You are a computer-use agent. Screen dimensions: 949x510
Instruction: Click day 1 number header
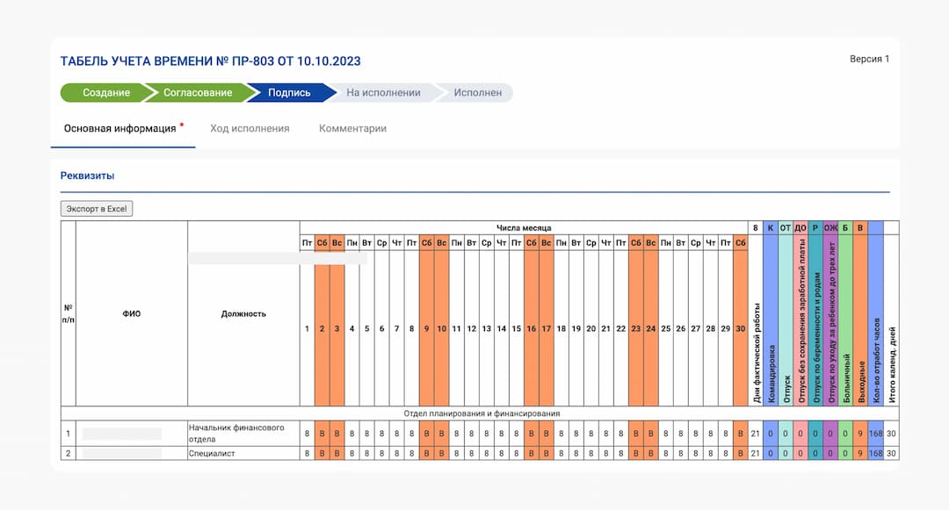click(x=307, y=328)
